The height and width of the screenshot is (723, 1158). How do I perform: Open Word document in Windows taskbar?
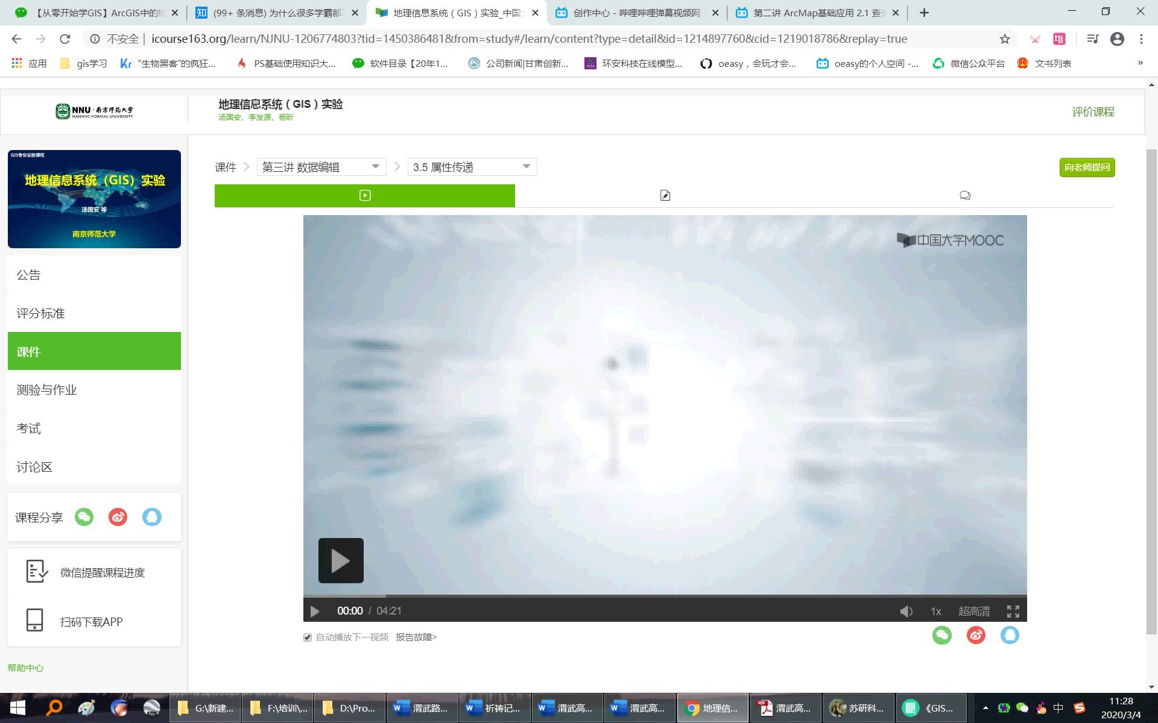(x=422, y=709)
